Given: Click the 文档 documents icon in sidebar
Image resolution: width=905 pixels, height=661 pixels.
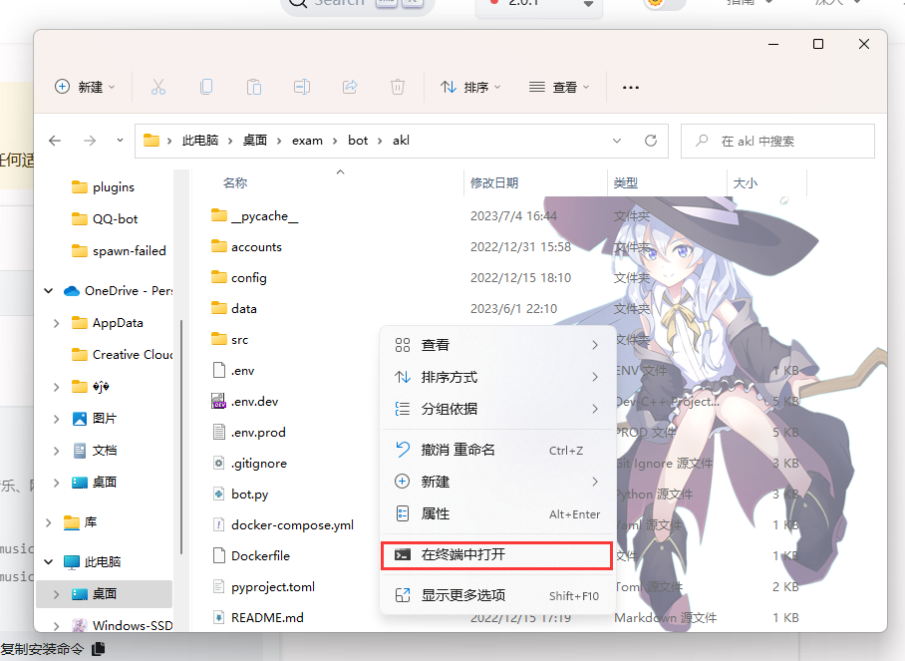Looking at the screenshot, I should [80, 451].
